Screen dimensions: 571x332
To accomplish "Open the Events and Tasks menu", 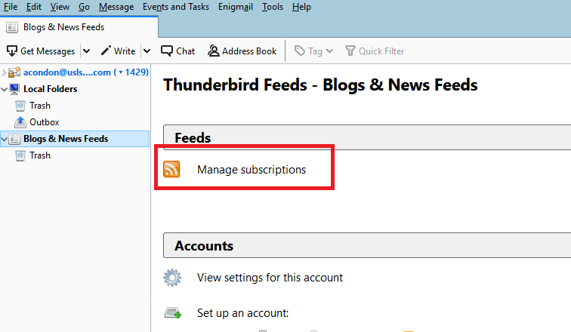I will coord(176,7).
